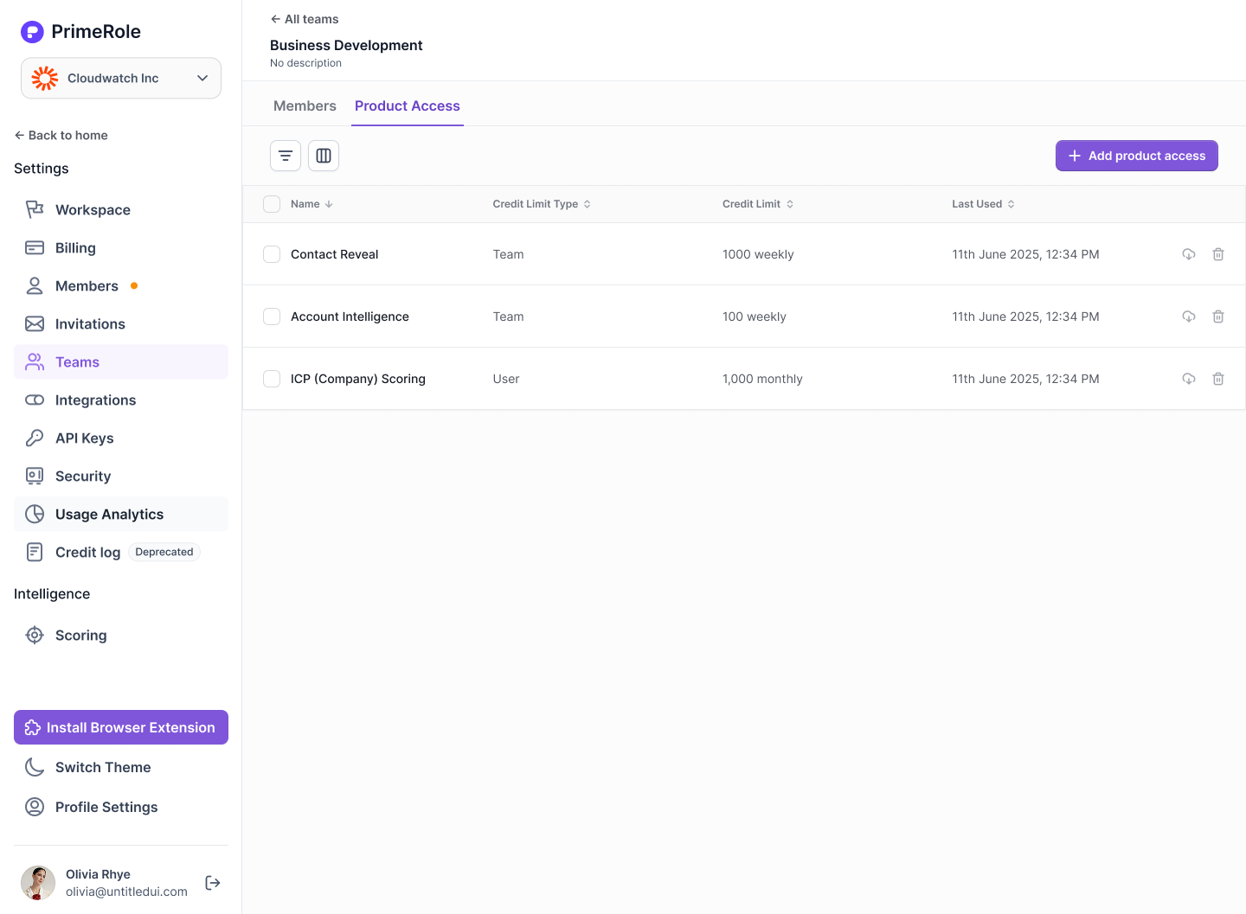
Task: Delete the ICP (Company) Scoring row
Action: [1218, 379]
